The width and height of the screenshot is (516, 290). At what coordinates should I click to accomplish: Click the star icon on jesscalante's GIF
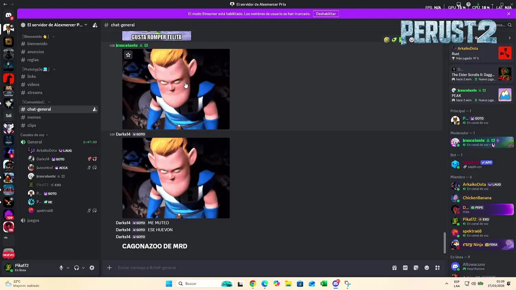coord(128,55)
